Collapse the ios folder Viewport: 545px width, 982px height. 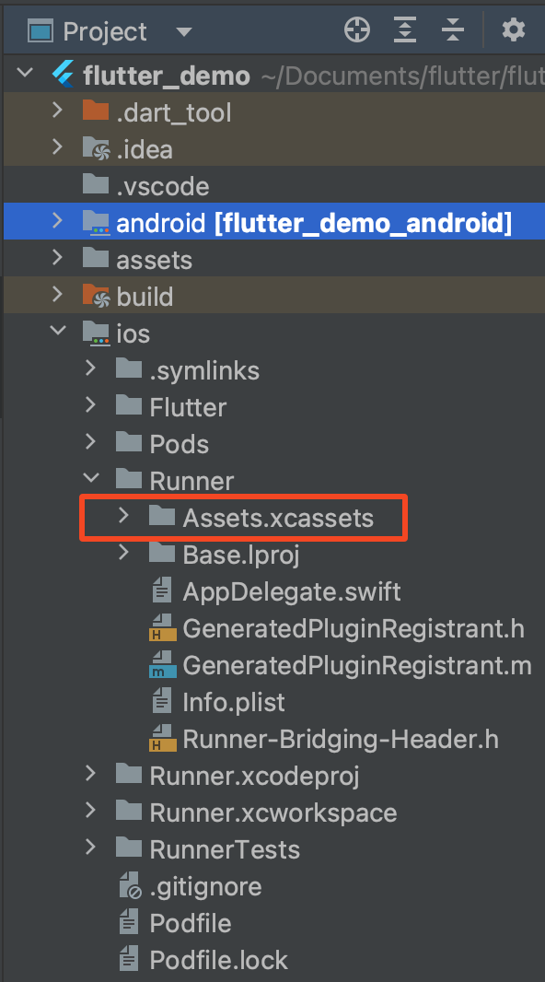[x=58, y=332]
